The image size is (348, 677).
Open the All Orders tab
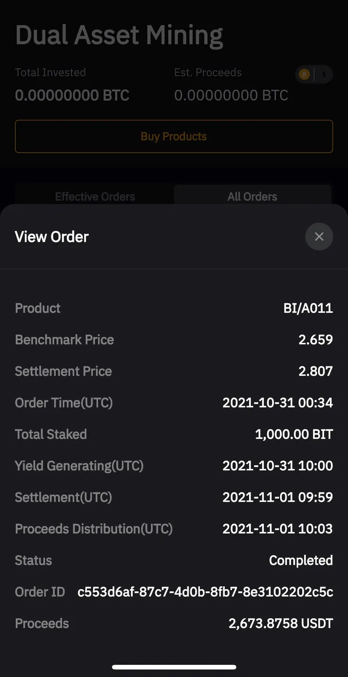tap(253, 196)
